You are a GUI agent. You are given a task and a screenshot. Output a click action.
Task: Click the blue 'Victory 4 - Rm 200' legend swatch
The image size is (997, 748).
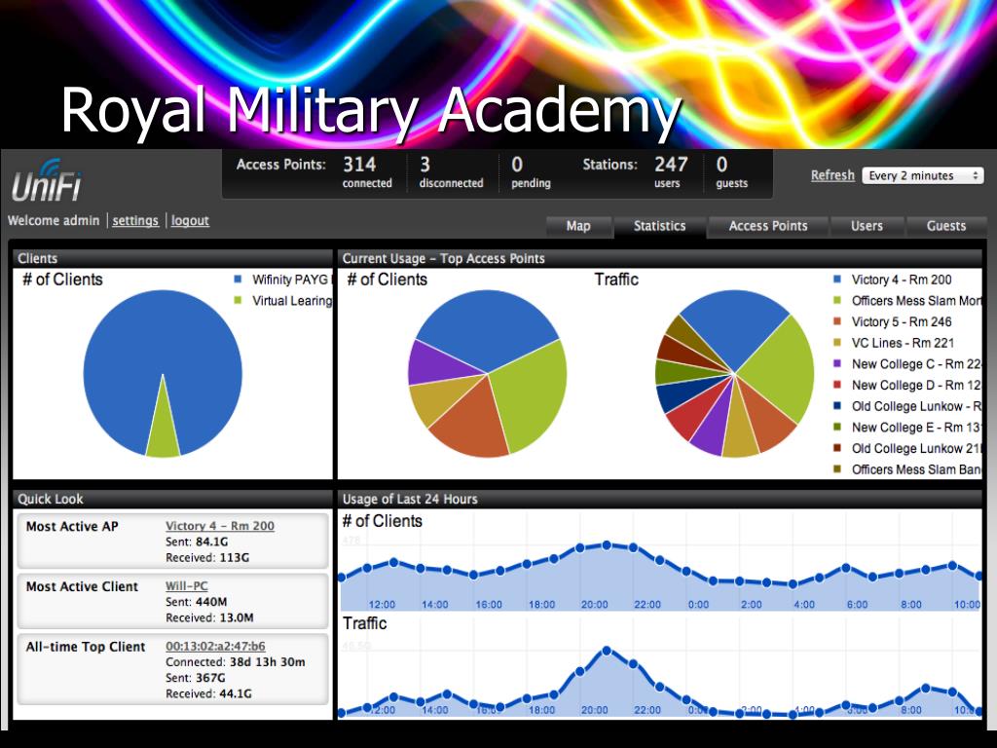point(837,280)
